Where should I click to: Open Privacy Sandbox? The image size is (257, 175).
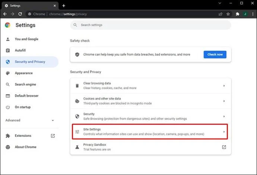point(150,147)
